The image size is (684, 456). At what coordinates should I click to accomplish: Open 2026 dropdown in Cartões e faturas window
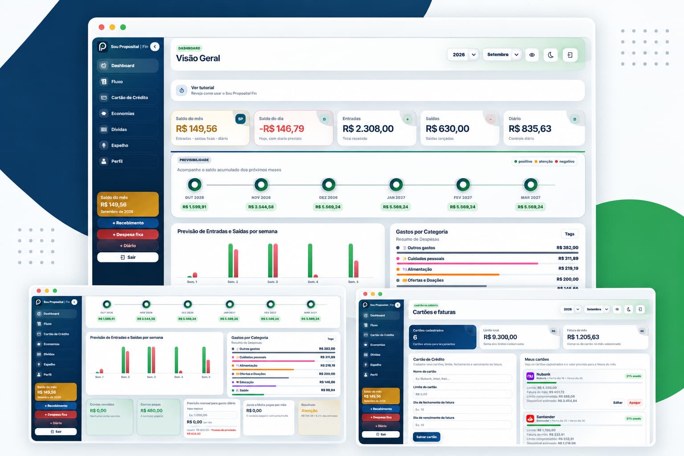[571, 309]
